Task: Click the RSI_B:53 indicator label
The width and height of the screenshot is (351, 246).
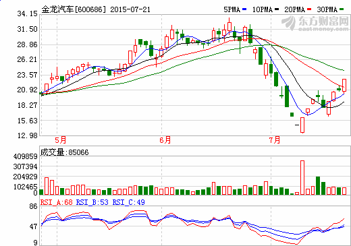Action: (x=92, y=202)
